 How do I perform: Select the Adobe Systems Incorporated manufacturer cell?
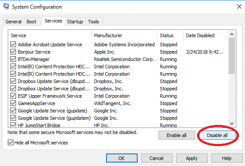point(124,45)
